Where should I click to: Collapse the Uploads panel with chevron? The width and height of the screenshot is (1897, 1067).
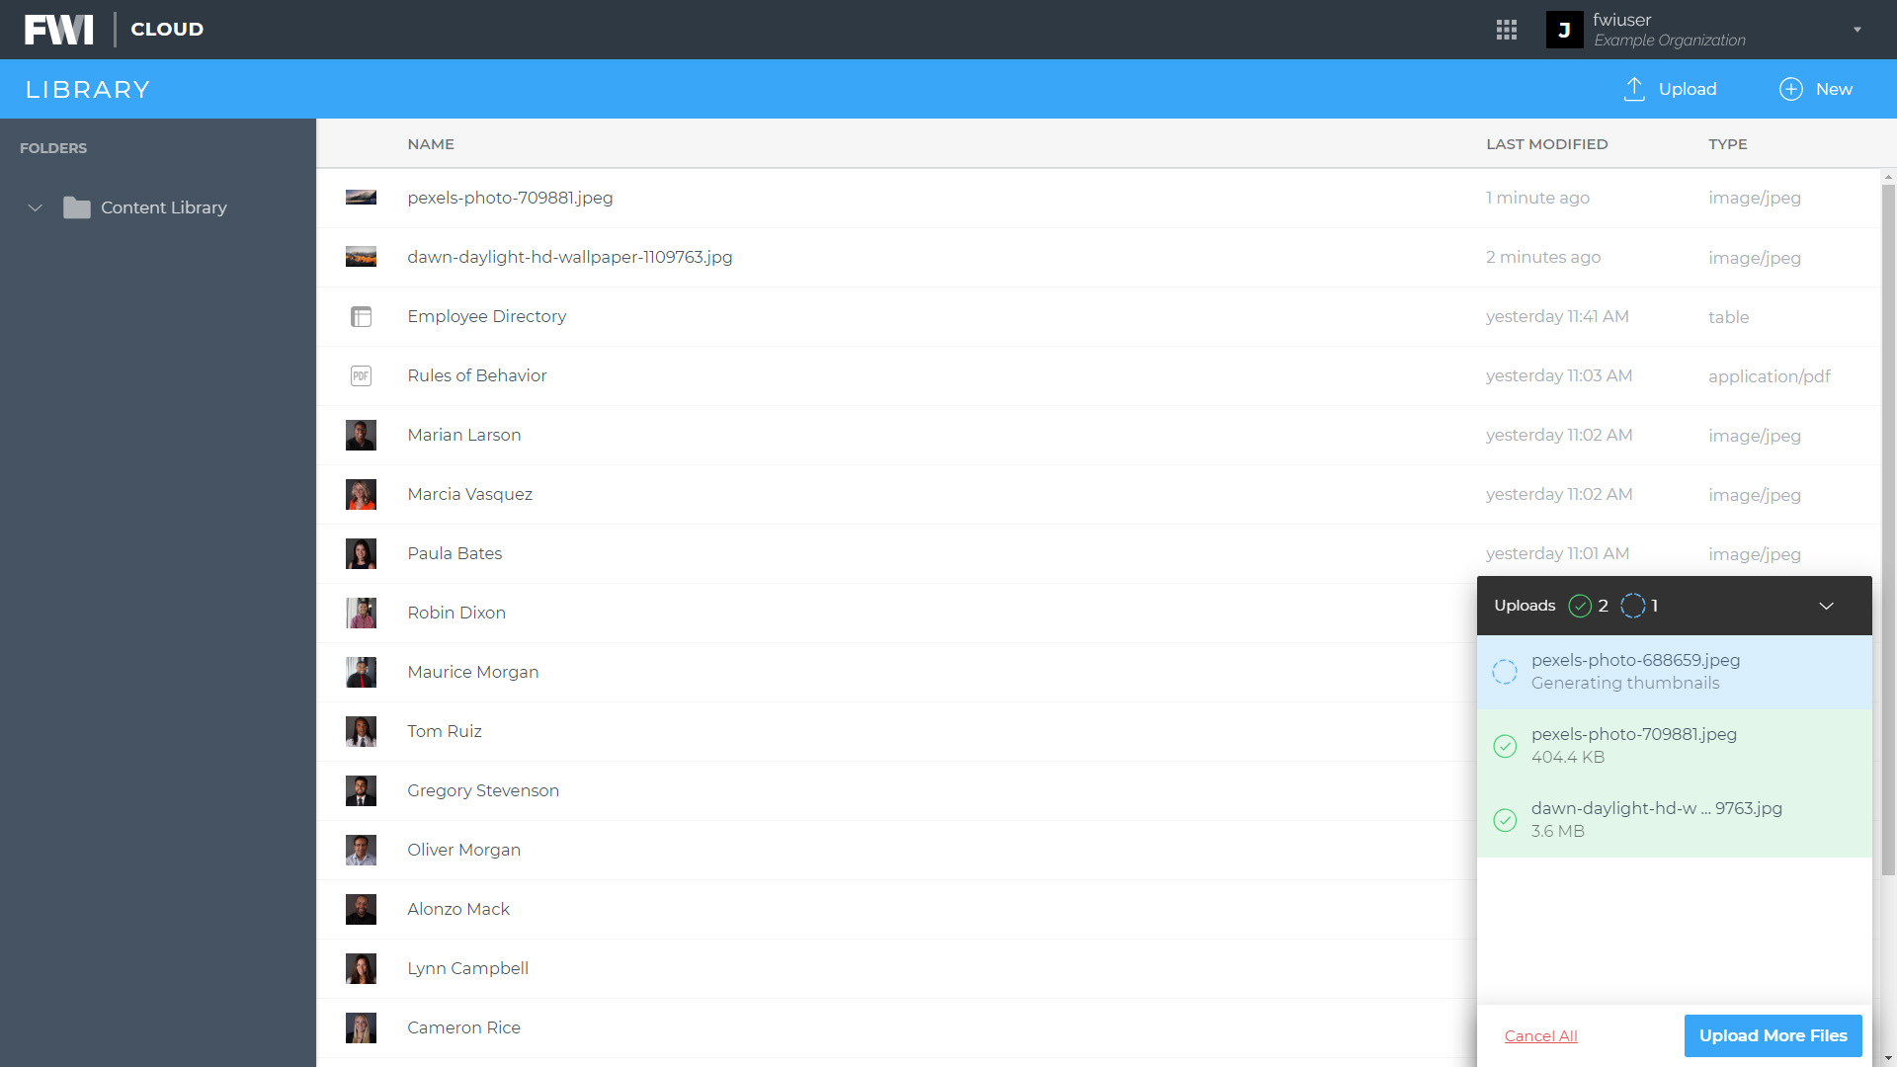click(x=1826, y=606)
